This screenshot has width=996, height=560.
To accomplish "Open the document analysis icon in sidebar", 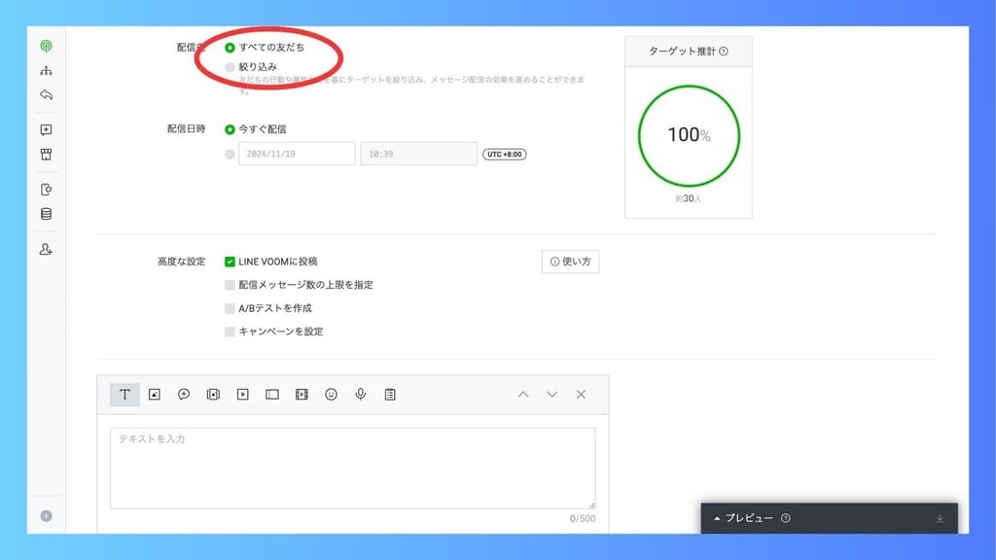I will [x=46, y=190].
